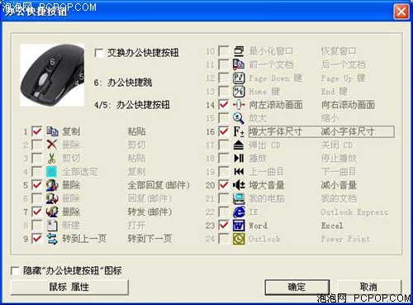Image resolution: width=413 pixels, height=305 pixels.
Task: Check option 18 播放 checkbox
Action: coord(223,158)
